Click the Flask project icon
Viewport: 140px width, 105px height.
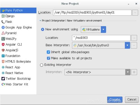coord(3,22)
